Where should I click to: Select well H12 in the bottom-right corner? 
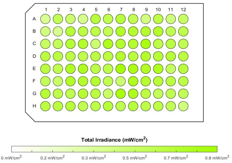click(x=183, y=106)
